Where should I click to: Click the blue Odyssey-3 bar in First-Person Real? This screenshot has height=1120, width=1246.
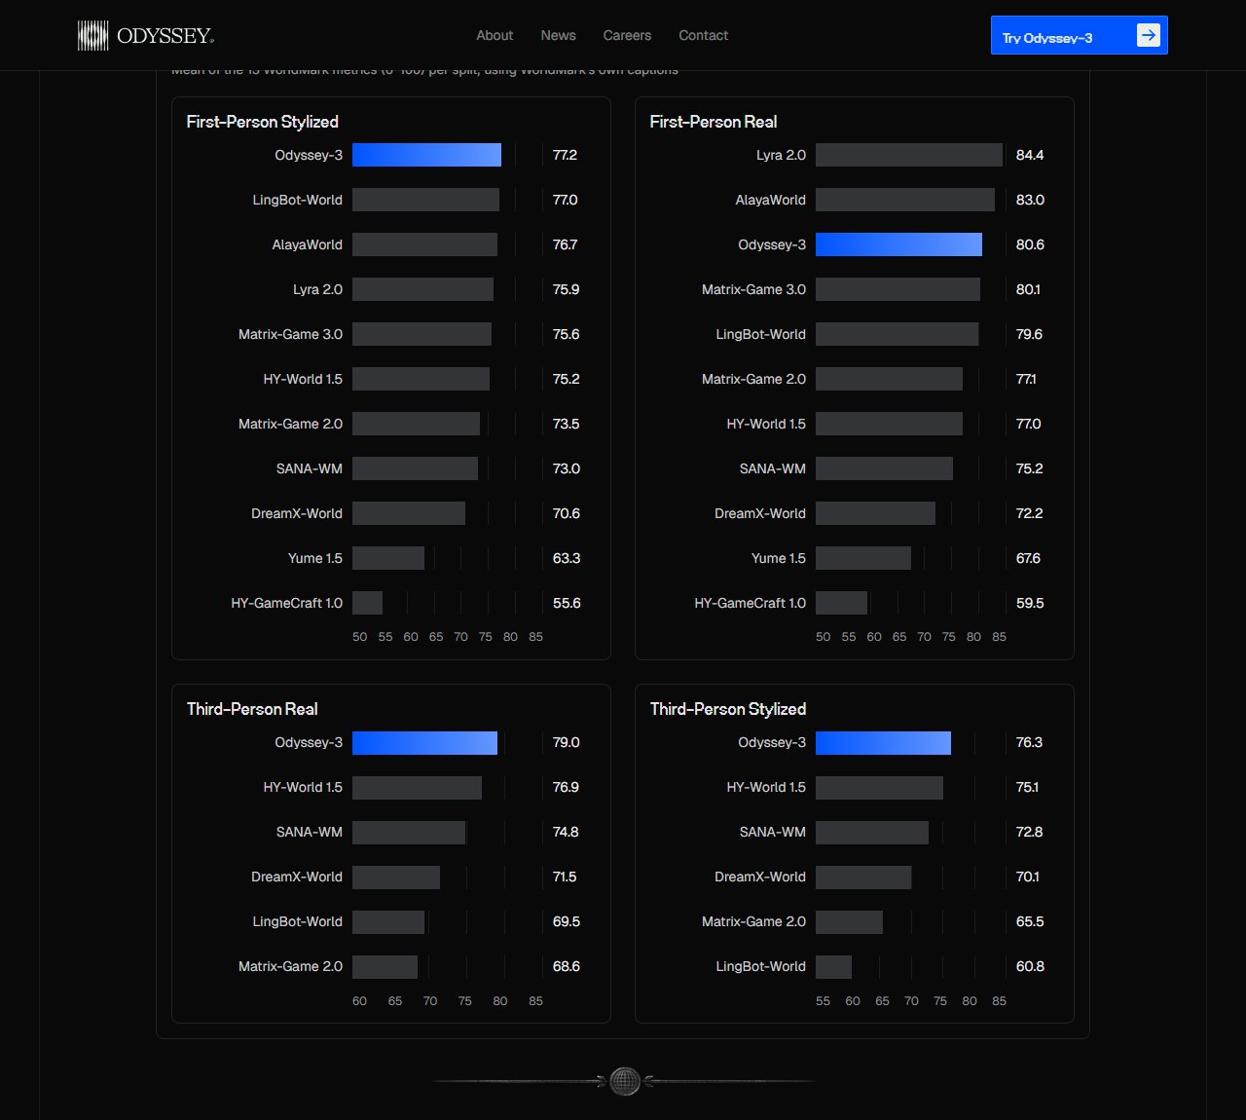point(898,244)
